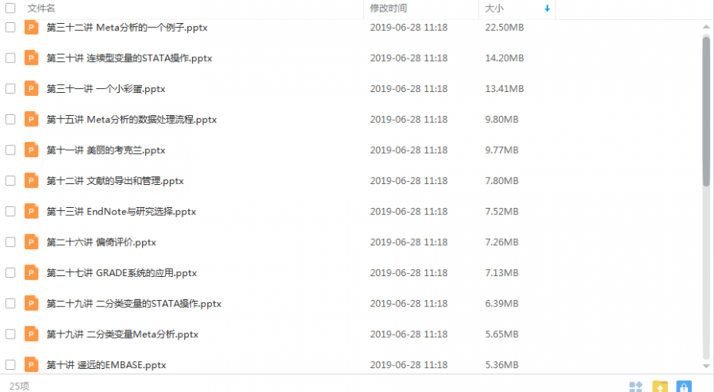Image resolution: width=714 pixels, height=392 pixels.
Task: Select 第二十九讲 二分类变量的STATA操作.pptx file name
Action: pos(134,304)
